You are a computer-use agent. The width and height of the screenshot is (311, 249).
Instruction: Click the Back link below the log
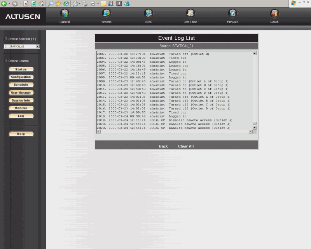(x=163, y=146)
